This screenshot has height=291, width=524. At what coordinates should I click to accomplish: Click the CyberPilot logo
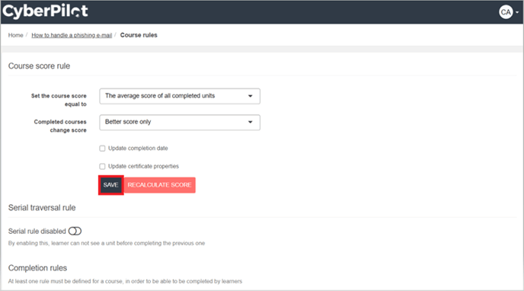coord(45,11)
